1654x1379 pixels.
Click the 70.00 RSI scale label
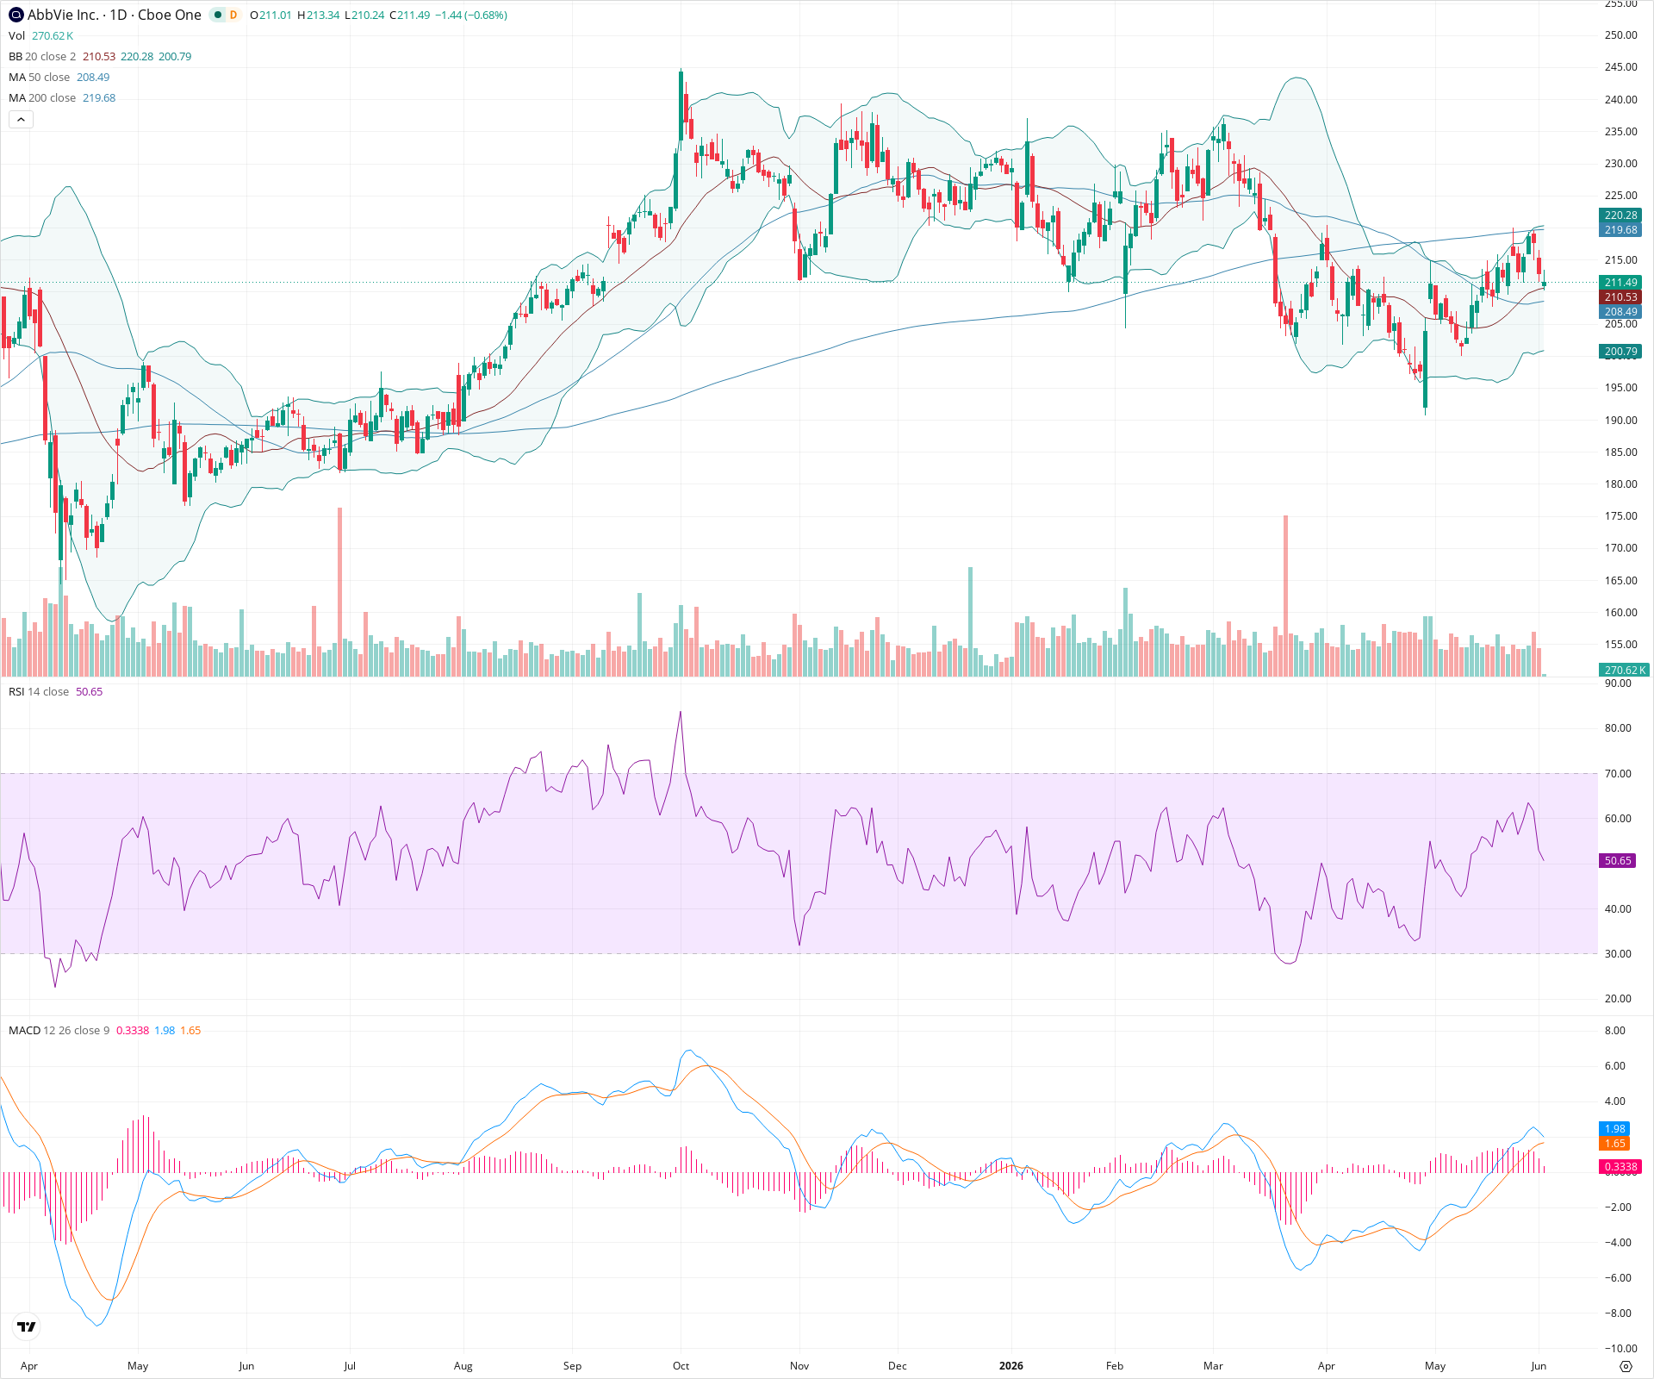1618,774
